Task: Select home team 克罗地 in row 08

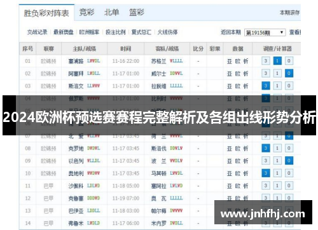Action: (76, 149)
